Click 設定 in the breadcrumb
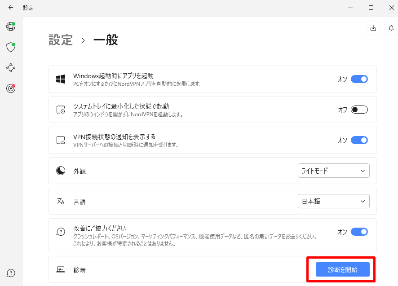The width and height of the screenshot is (398, 286). (x=61, y=40)
